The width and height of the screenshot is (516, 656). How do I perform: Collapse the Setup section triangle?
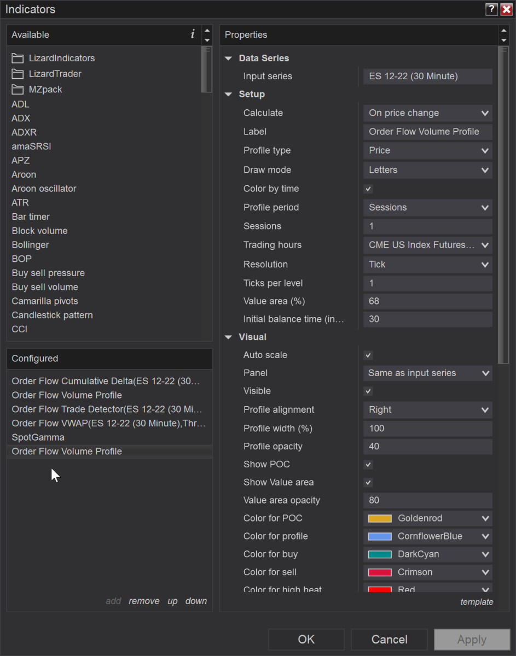coord(229,95)
